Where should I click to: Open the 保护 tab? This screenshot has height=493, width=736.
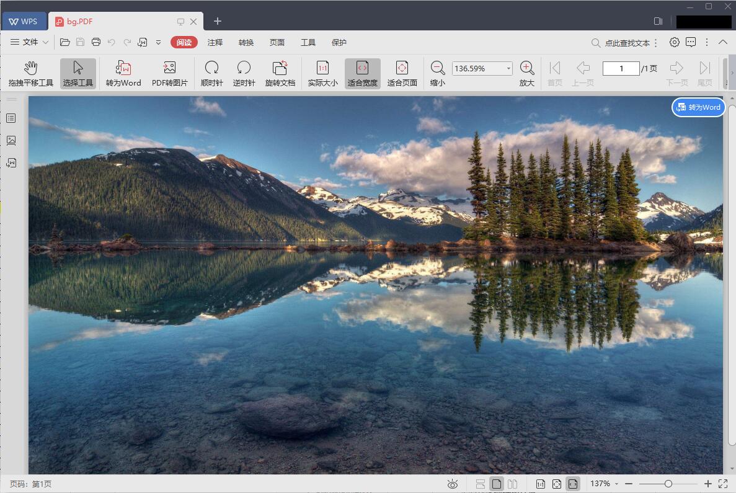coord(339,42)
